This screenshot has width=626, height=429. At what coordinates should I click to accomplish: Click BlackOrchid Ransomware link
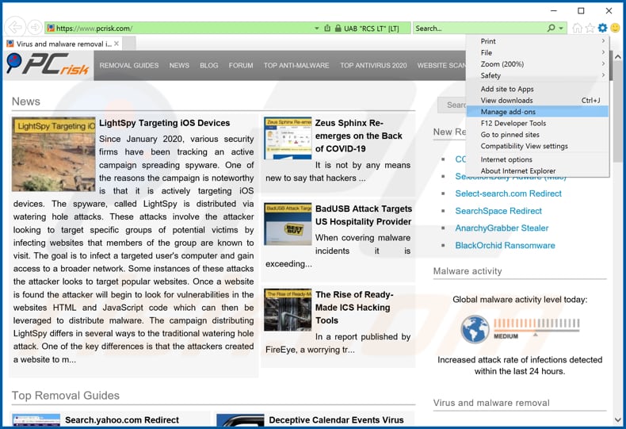coord(505,246)
